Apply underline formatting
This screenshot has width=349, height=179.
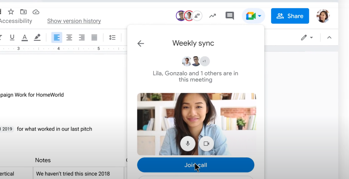point(12,37)
